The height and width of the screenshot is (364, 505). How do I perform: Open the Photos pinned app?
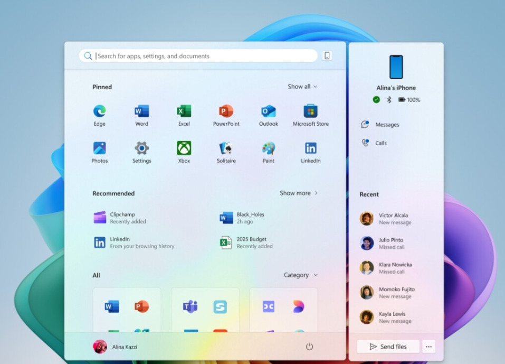[x=100, y=152]
